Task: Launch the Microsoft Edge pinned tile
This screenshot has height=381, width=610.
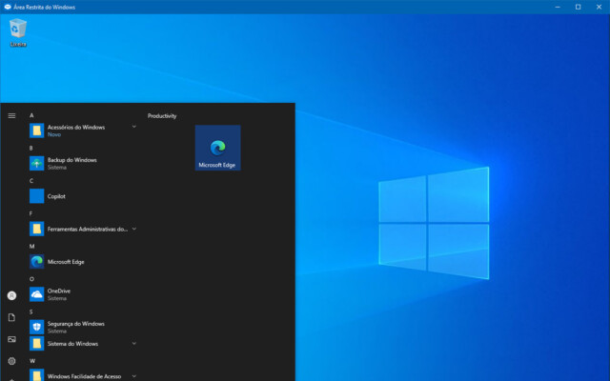Action: pos(218,148)
